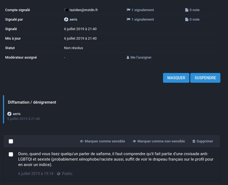
Task: Click note document icon for reporter aeris
Action: coord(187,20)
